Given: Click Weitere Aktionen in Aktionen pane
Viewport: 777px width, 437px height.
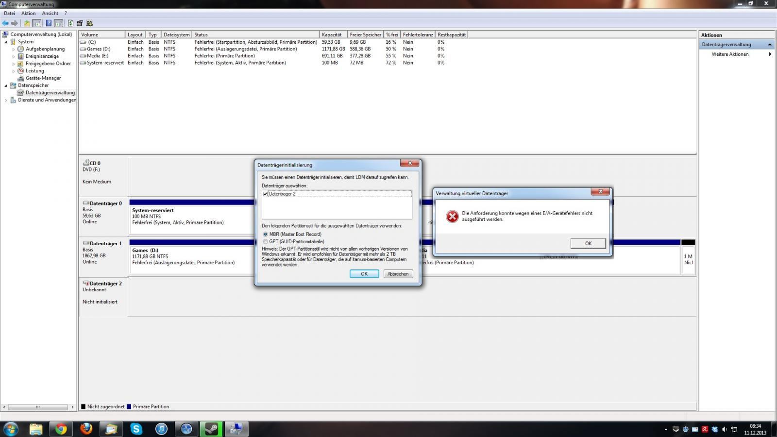Looking at the screenshot, I should (730, 54).
